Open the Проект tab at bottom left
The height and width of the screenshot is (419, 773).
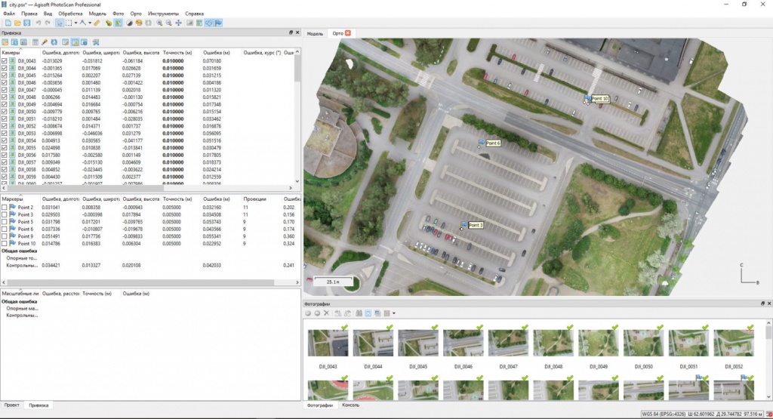click(12, 405)
